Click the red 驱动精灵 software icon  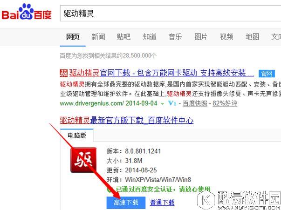(x=83, y=160)
